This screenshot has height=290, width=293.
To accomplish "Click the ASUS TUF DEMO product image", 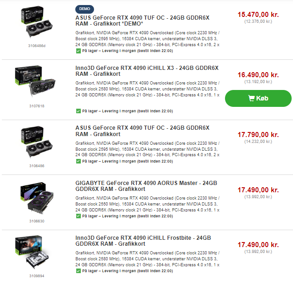I will [37, 22].
